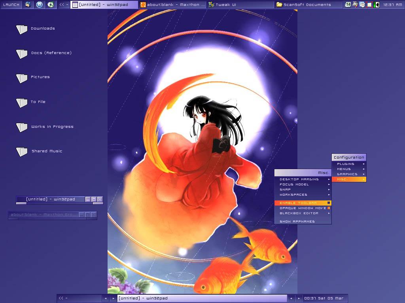Select Focus Model in Misc. menu
405x303 pixels.
click(303, 185)
